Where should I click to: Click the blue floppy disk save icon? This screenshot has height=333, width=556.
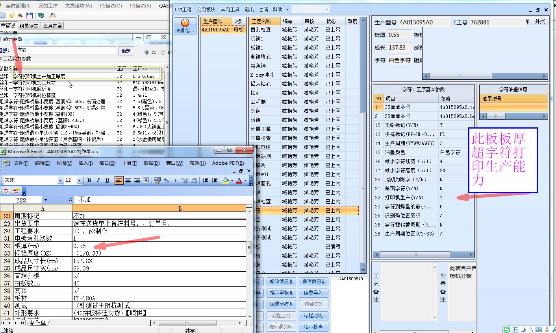(30, 15)
